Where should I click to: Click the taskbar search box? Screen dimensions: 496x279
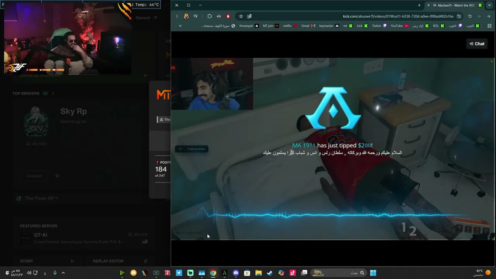pyautogui.click(x=339, y=273)
